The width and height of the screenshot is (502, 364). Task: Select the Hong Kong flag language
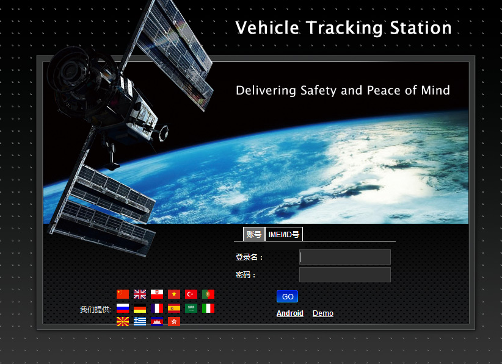pyautogui.click(x=174, y=321)
